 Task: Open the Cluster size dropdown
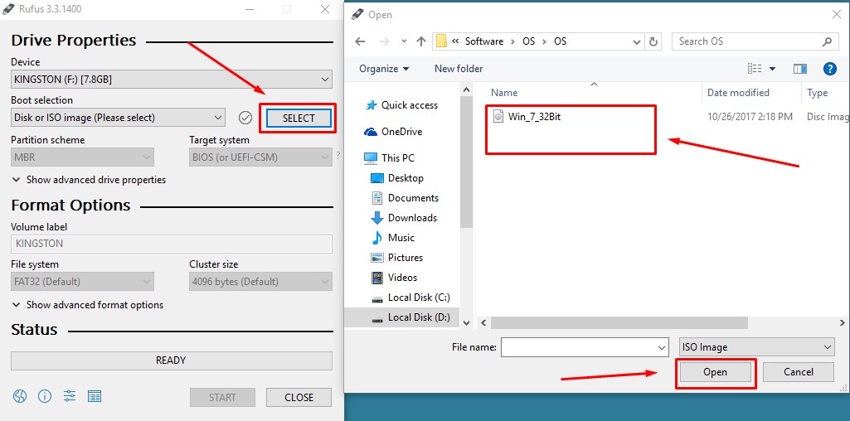(260, 282)
